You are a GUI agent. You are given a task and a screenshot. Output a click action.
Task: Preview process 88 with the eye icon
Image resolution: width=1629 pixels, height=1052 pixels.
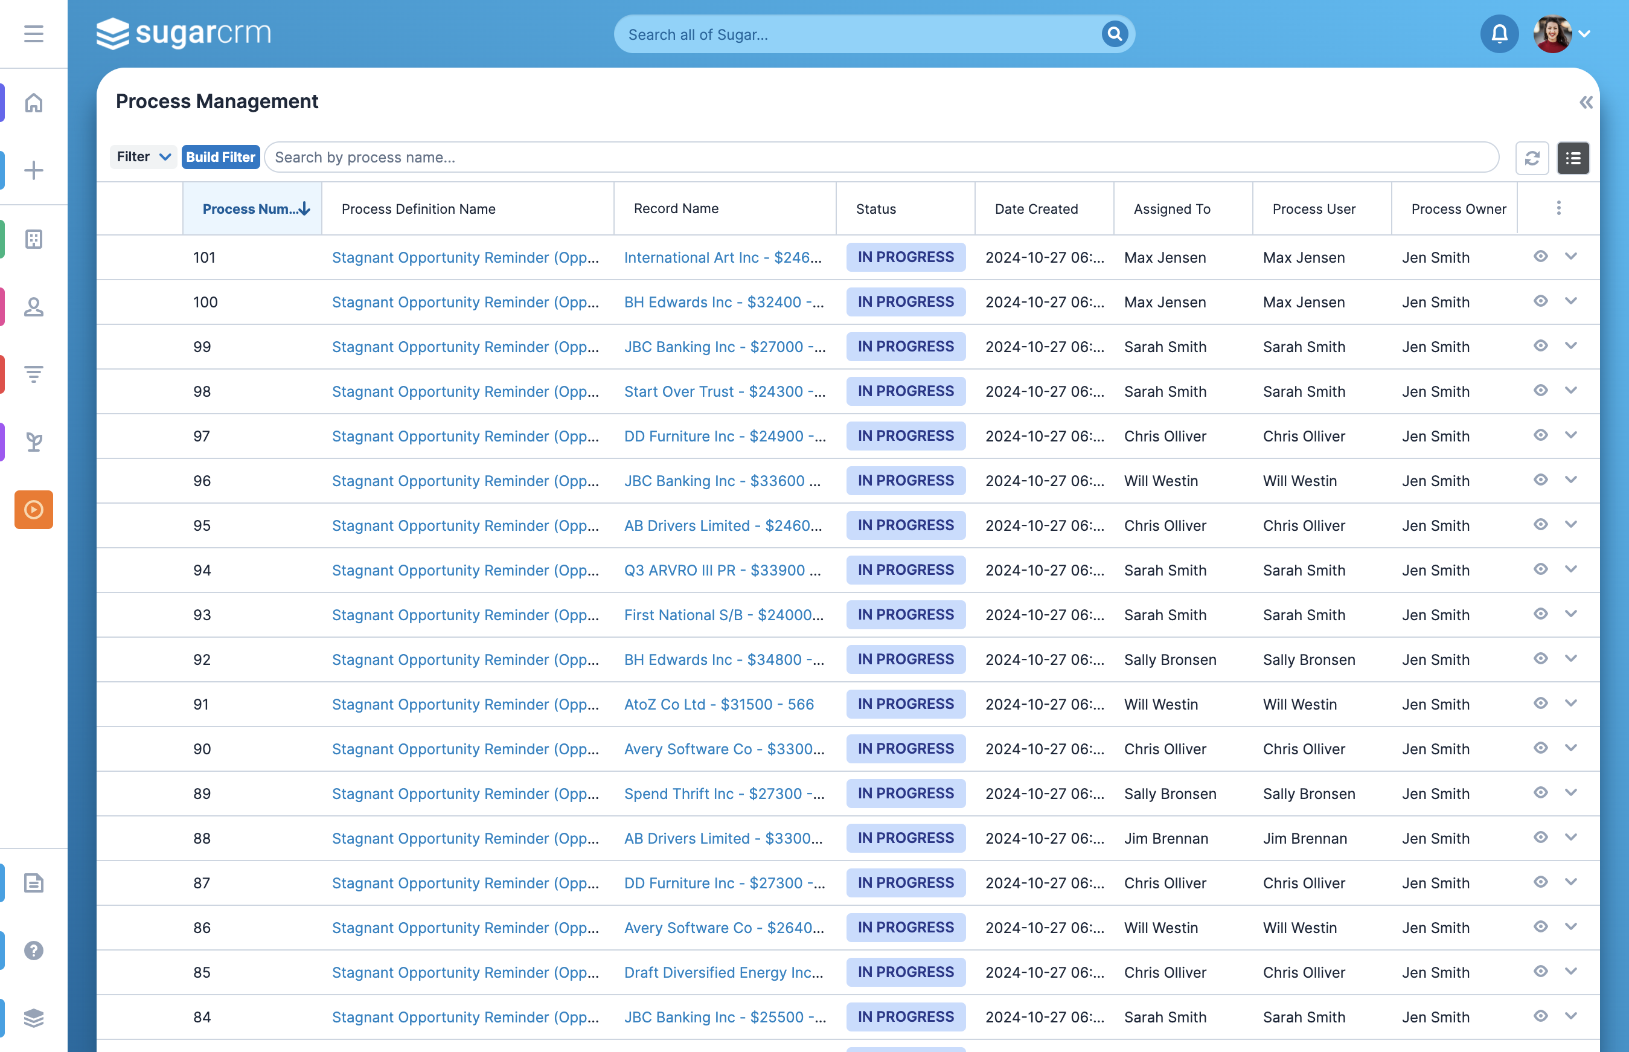point(1540,837)
